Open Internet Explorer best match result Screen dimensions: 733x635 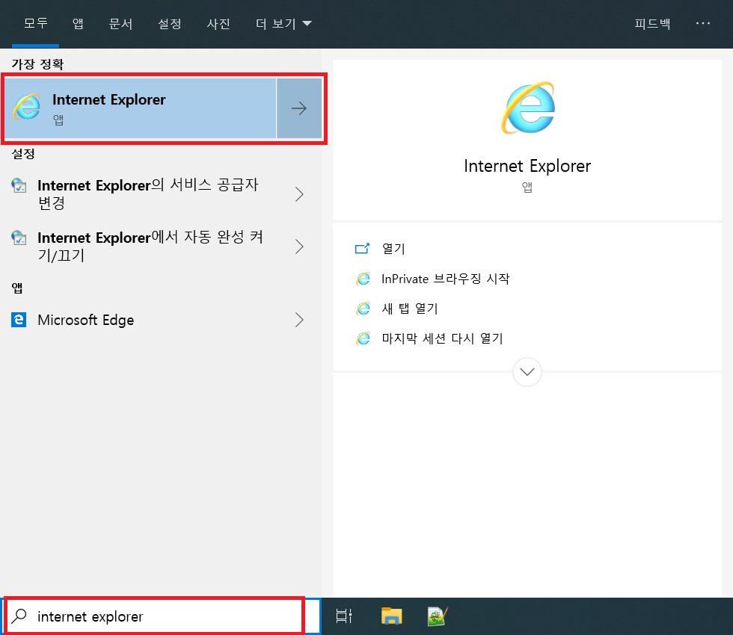(141, 108)
